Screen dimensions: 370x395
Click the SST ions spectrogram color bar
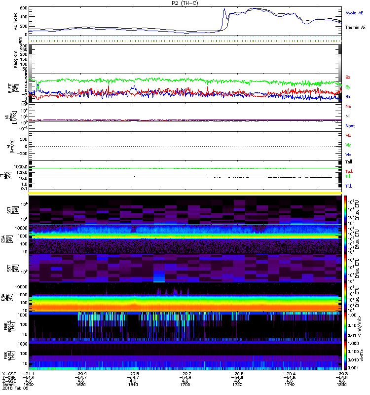[345, 209]
